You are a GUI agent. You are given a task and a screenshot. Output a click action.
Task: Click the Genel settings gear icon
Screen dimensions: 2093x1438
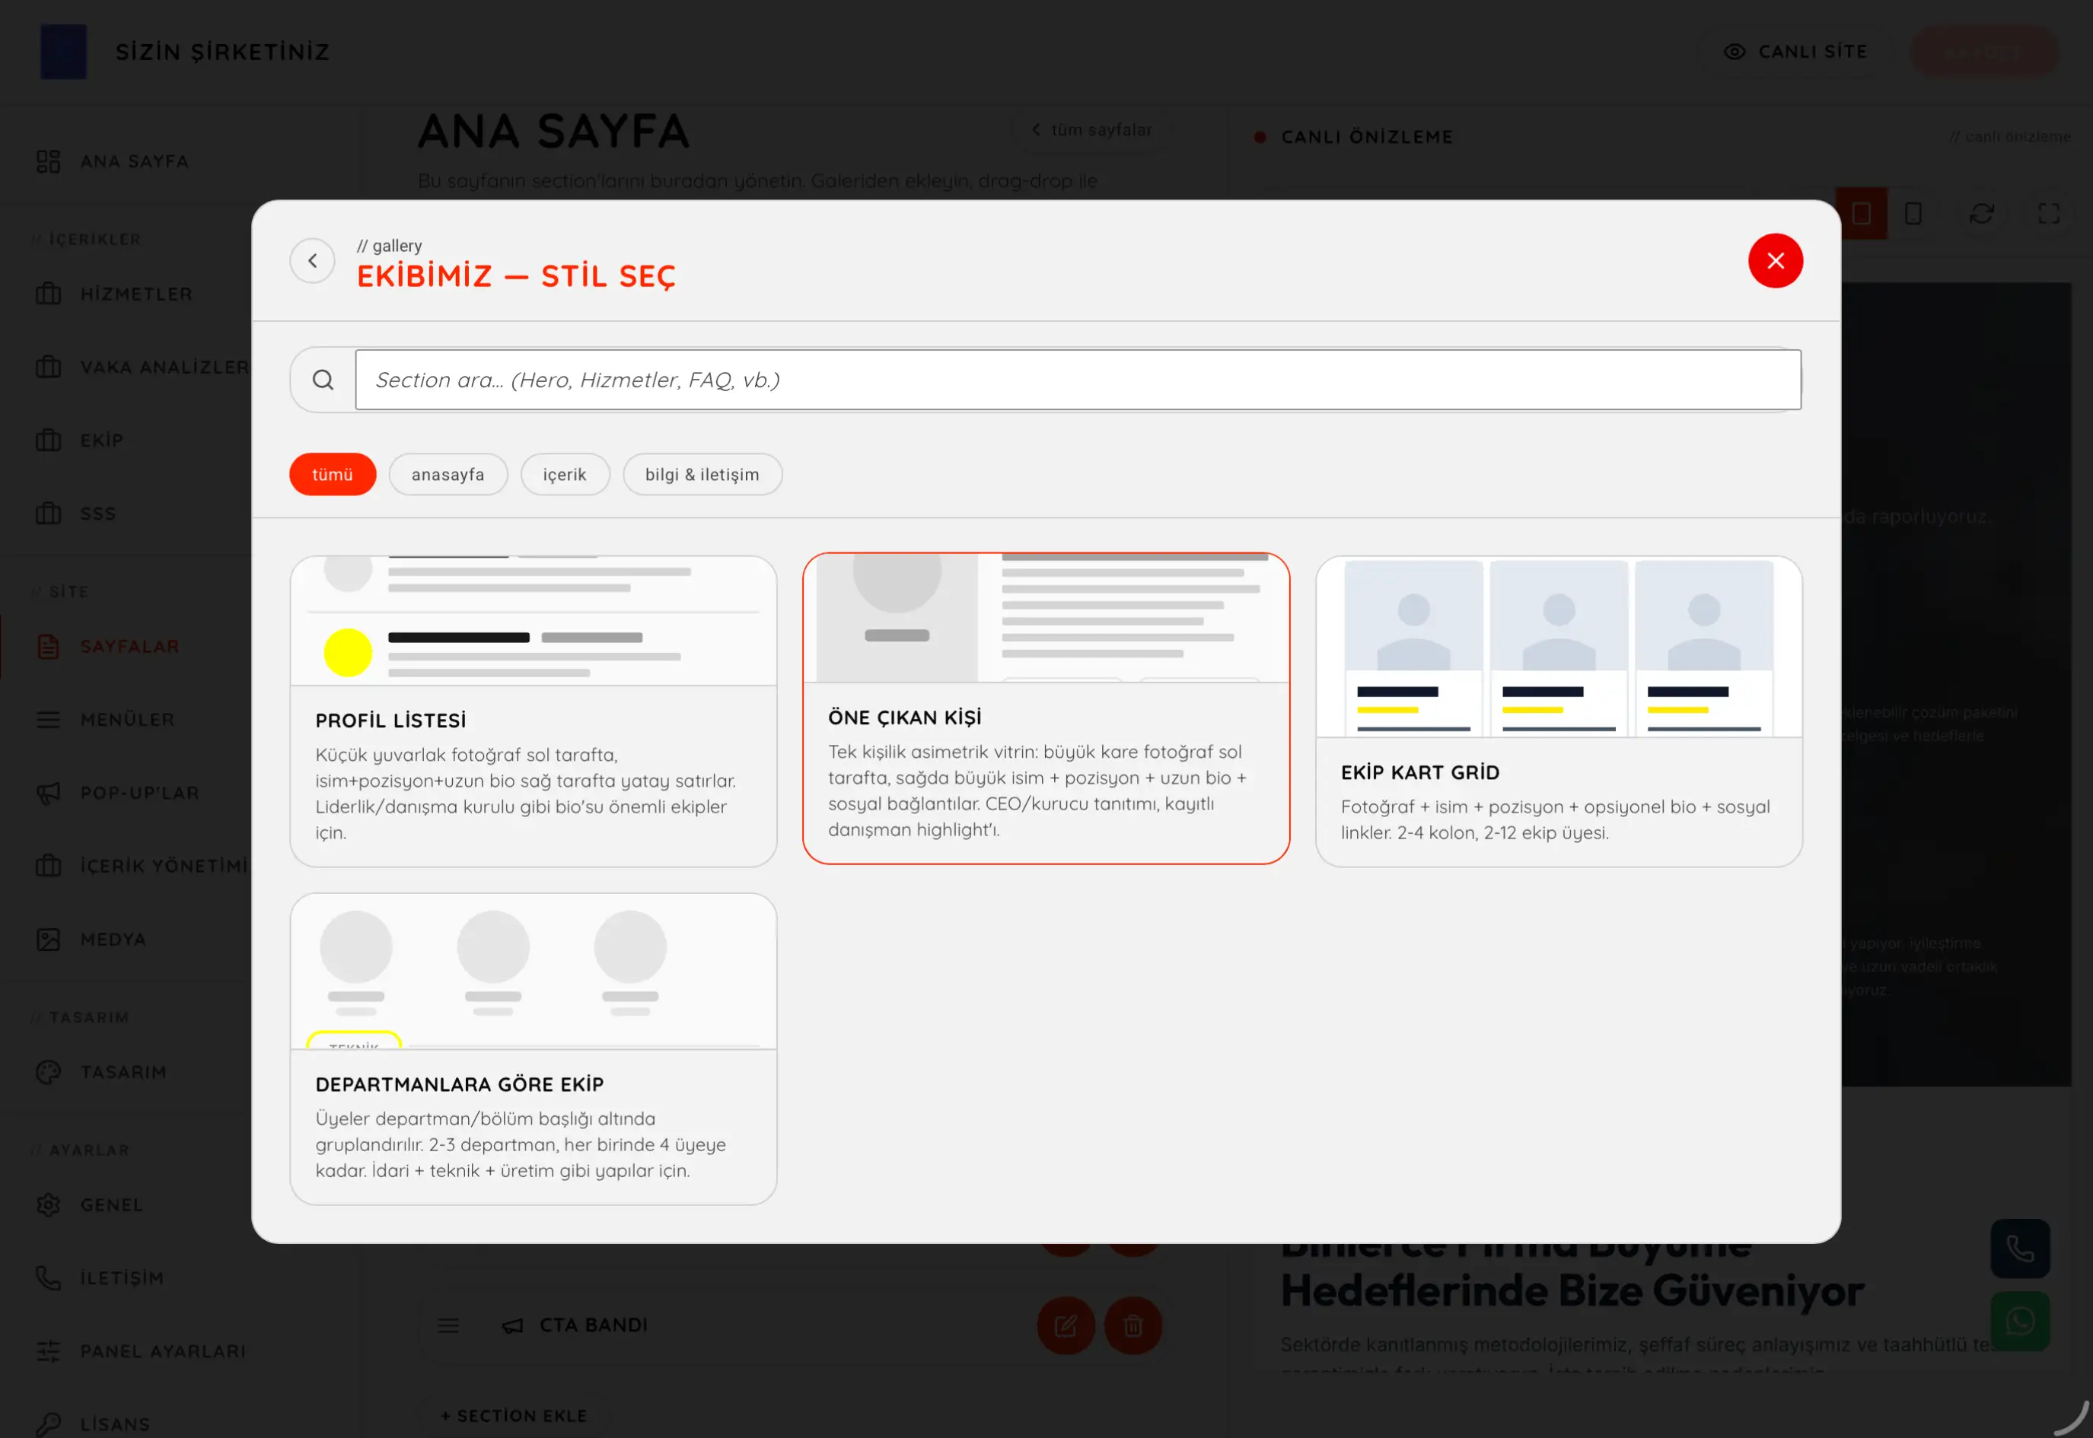[x=48, y=1204]
